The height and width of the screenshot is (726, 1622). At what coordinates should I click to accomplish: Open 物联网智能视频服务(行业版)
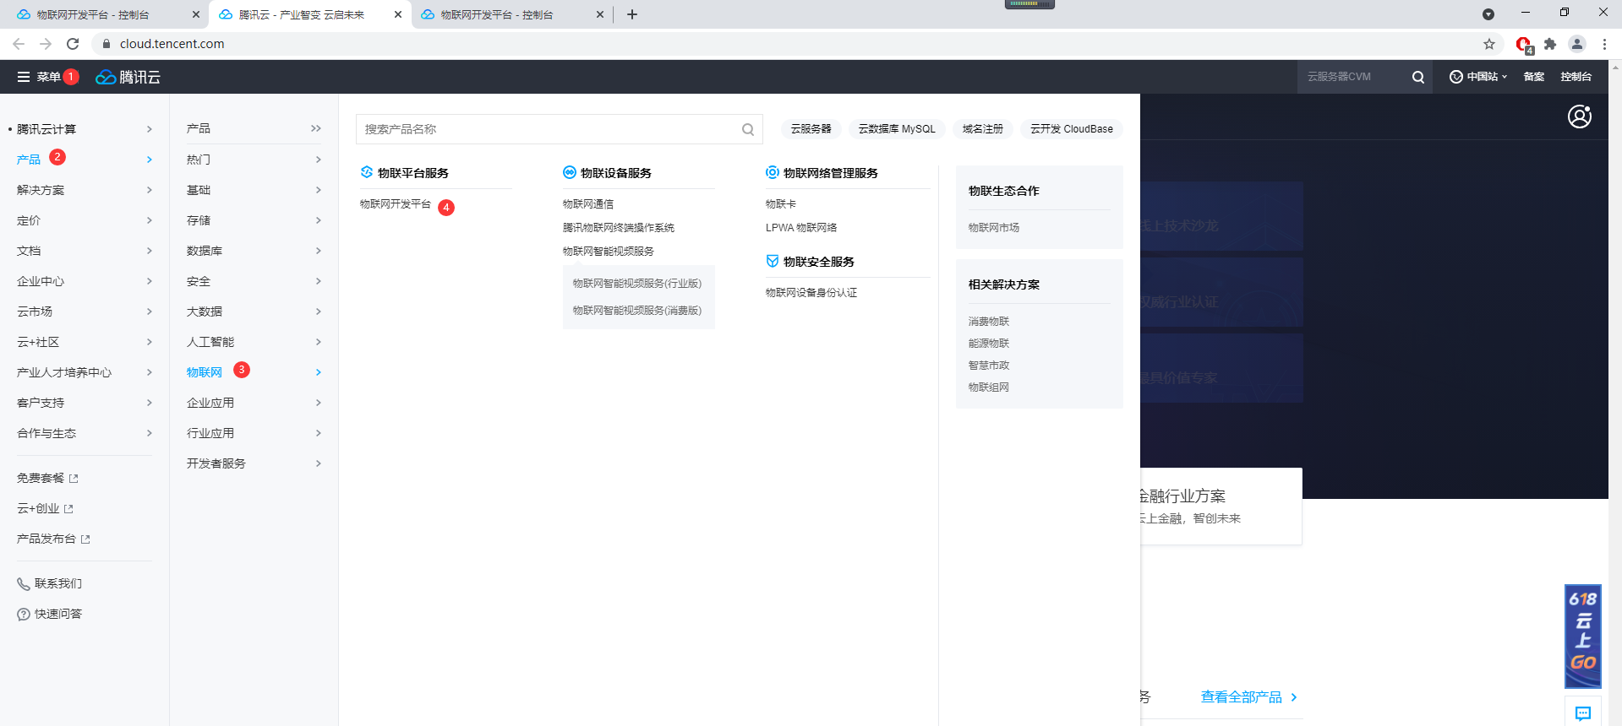(637, 284)
